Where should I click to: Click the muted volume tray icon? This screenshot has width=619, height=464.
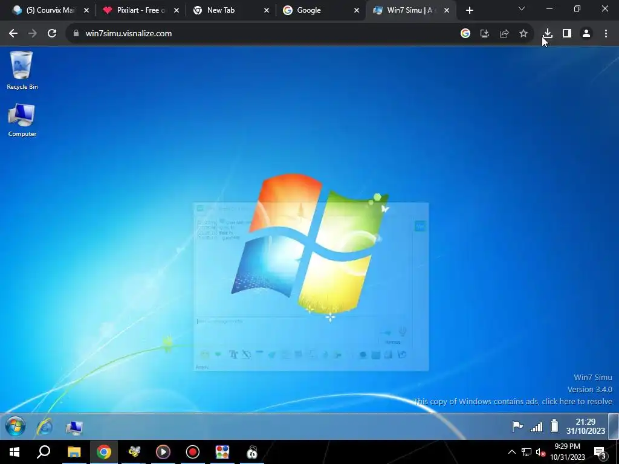click(x=540, y=452)
